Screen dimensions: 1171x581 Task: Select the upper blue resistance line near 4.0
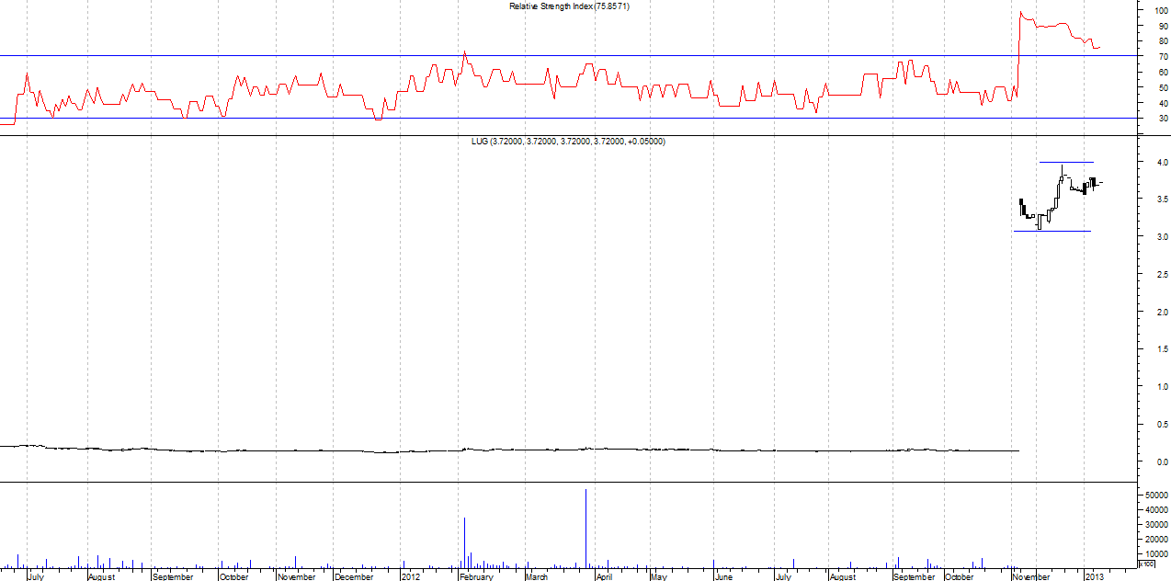click(x=1066, y=162)
